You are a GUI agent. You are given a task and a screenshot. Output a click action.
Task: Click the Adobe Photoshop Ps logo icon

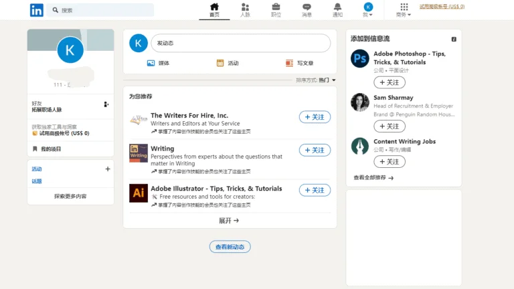coord(360,58)
